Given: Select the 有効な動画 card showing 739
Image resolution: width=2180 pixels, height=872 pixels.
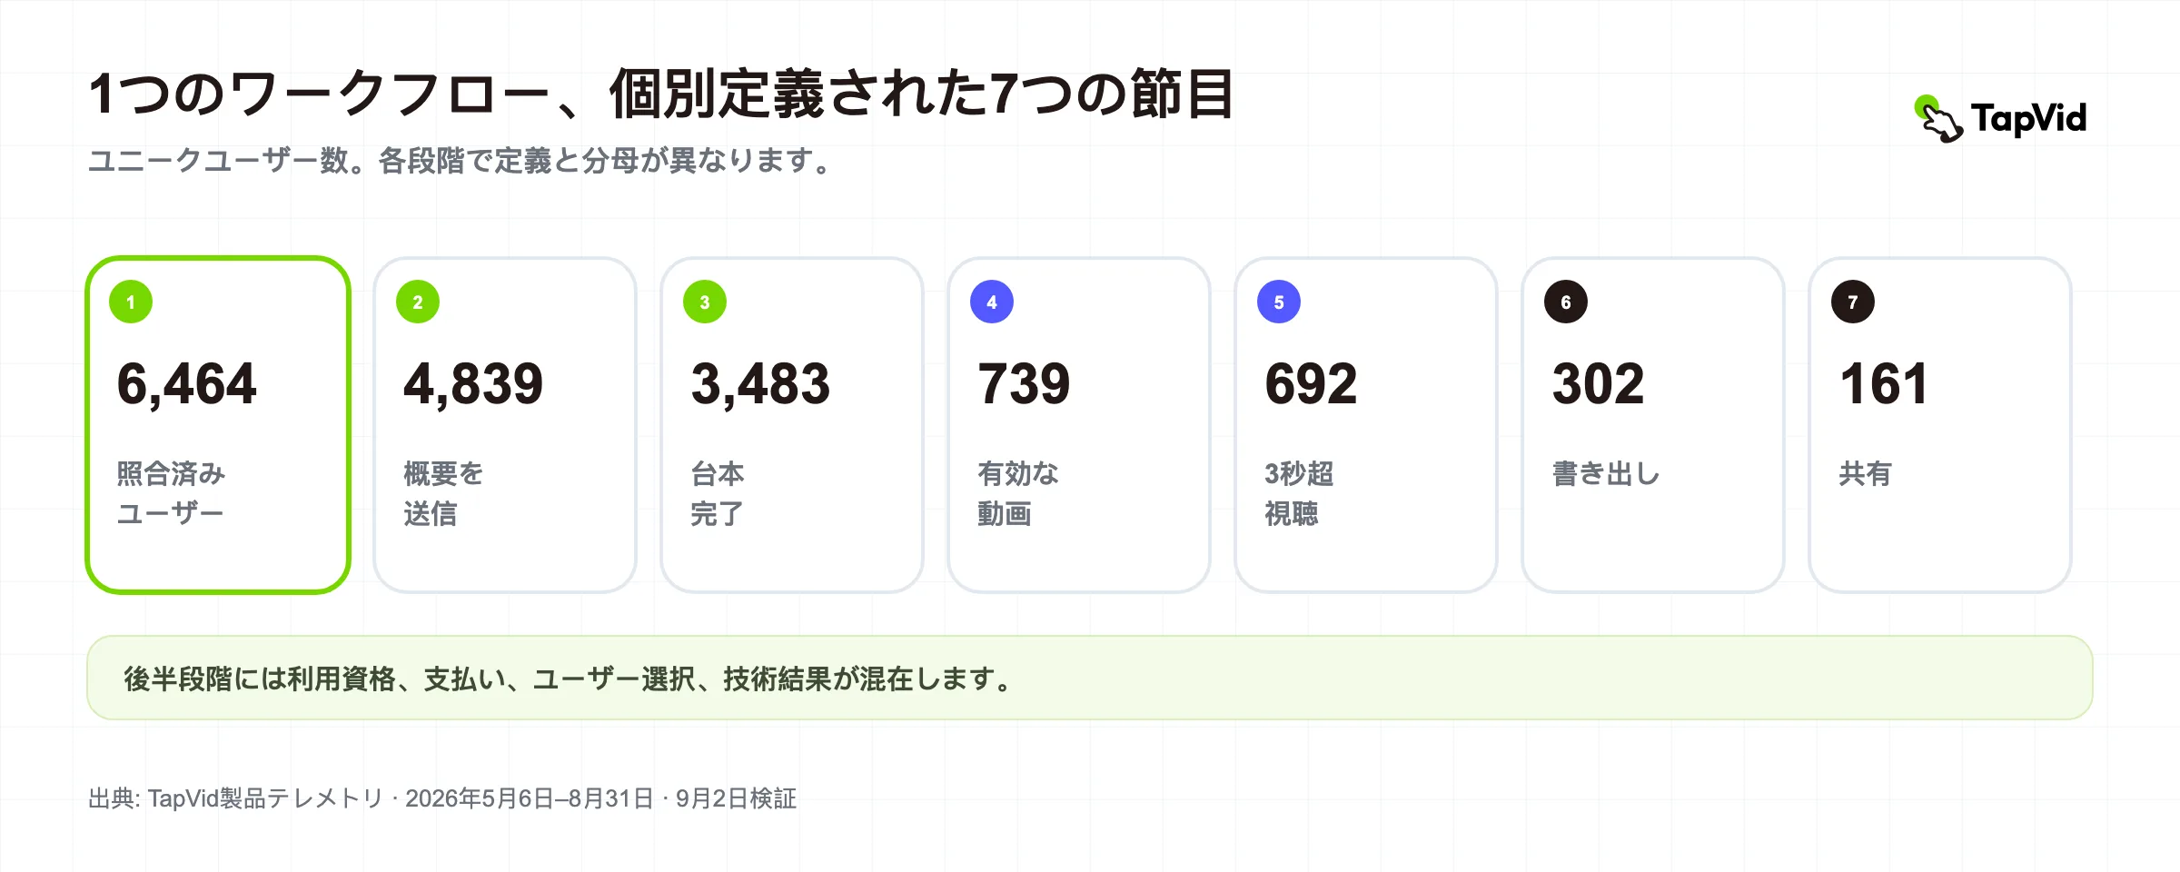Looking at the screenshot, I should [x=1079, y=425].
